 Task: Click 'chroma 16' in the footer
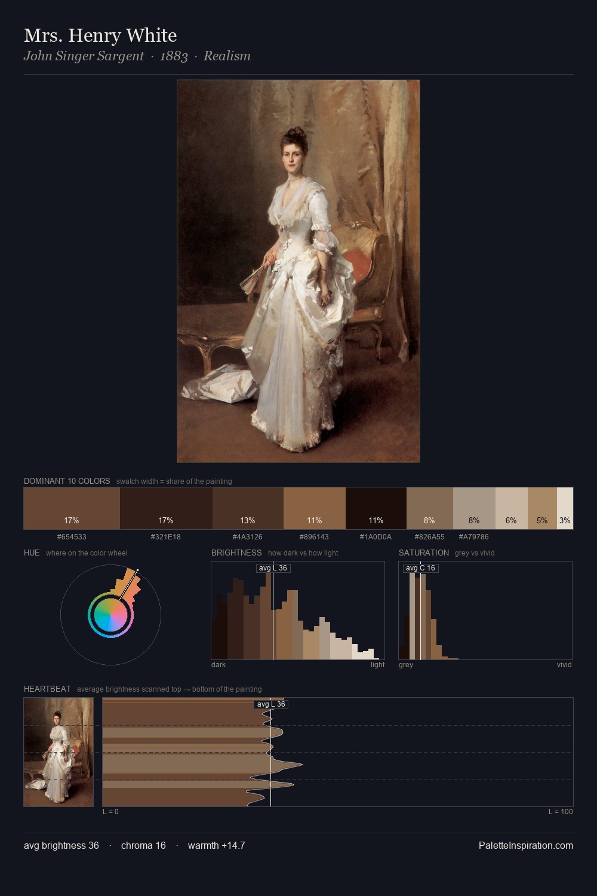click(x=143, y=845)
